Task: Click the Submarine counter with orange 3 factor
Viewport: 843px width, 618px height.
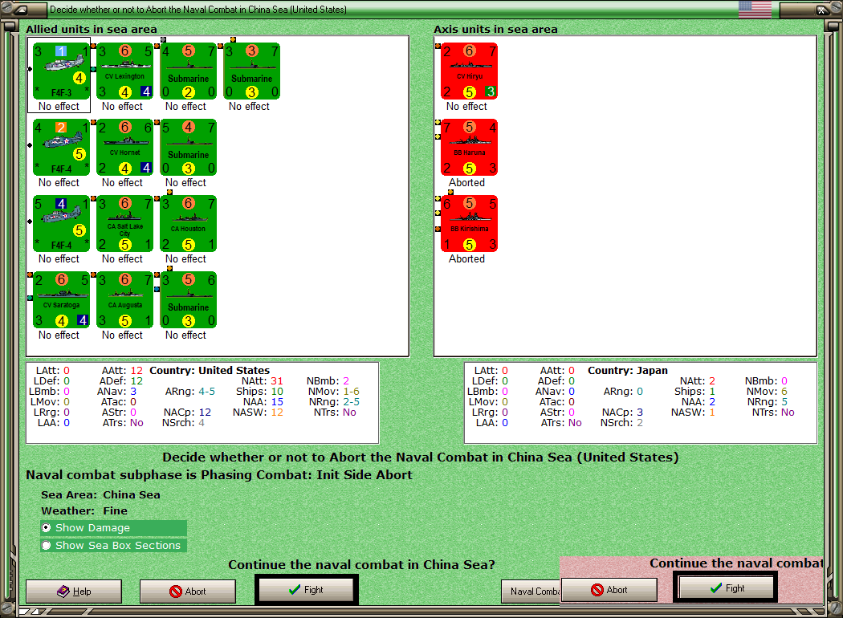Action: point(251,71)
